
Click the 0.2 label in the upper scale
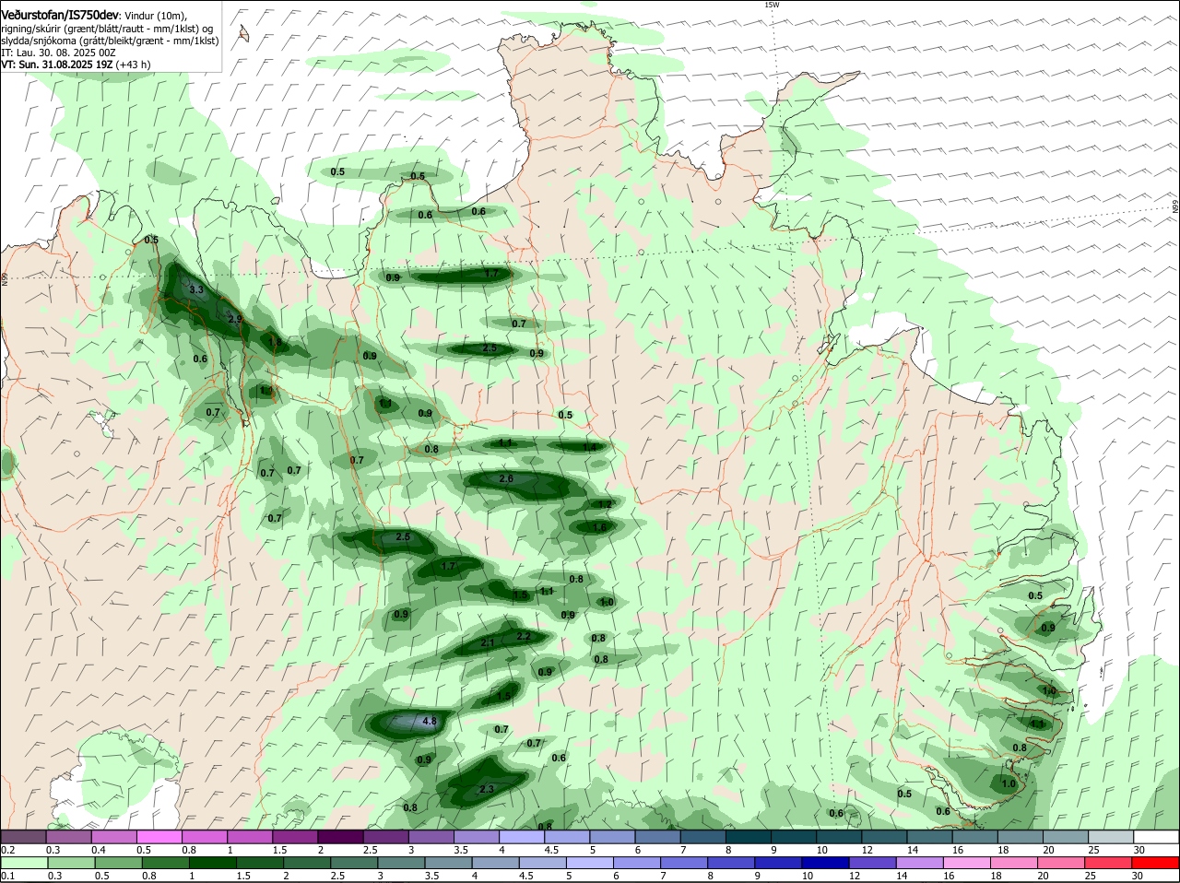coord(8,850)
